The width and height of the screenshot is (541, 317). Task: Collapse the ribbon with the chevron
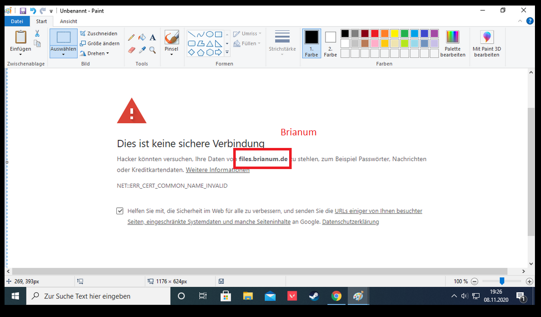(x=520, y=21)
